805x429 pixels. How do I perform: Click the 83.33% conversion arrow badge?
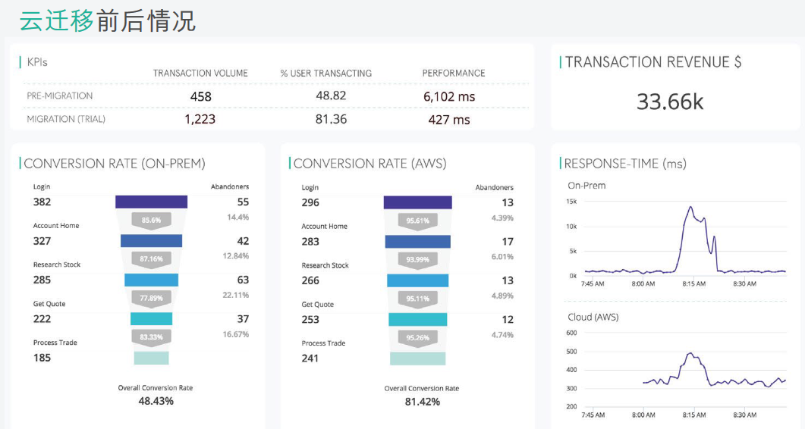pyautogui.click(x=151, y=337)
